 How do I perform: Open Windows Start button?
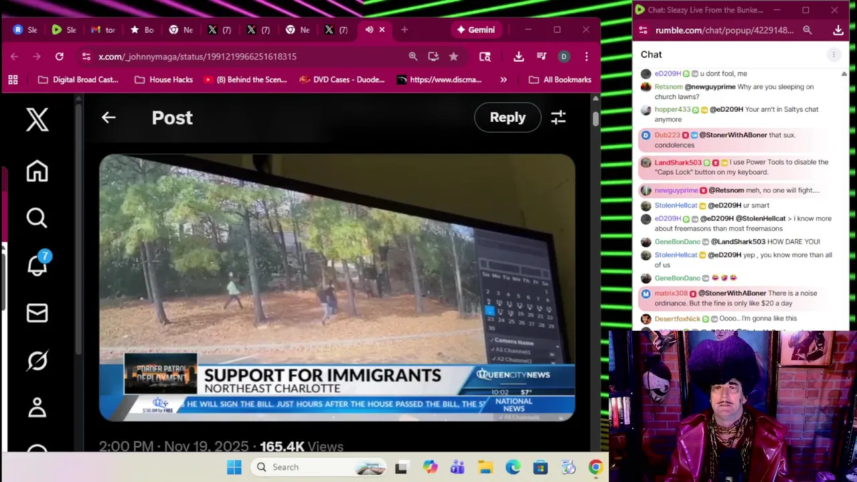tap(234, 467)
